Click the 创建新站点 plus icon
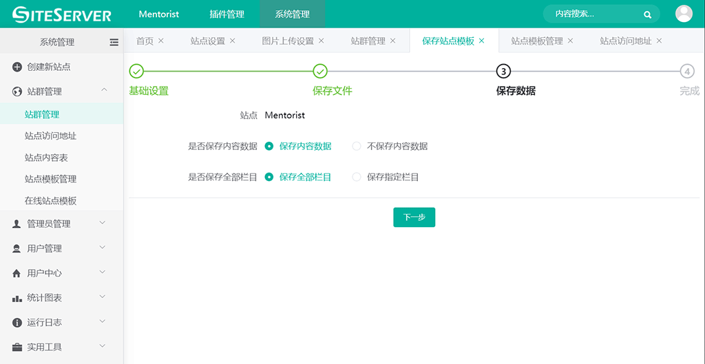 pyautogui.click(x=17, y=67)
